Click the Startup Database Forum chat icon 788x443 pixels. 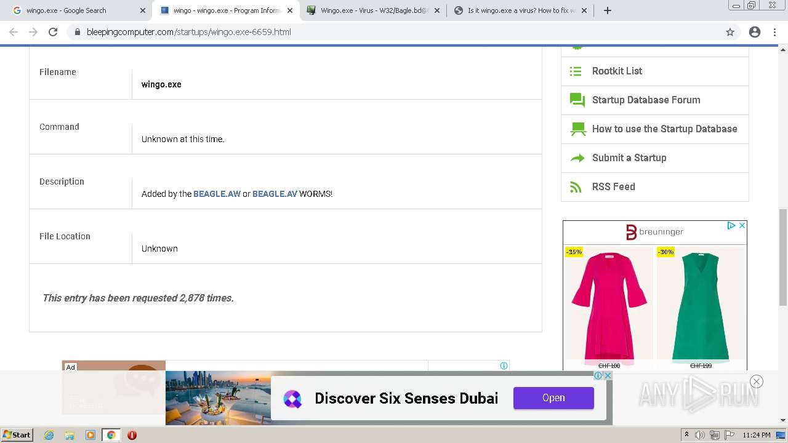577,100
